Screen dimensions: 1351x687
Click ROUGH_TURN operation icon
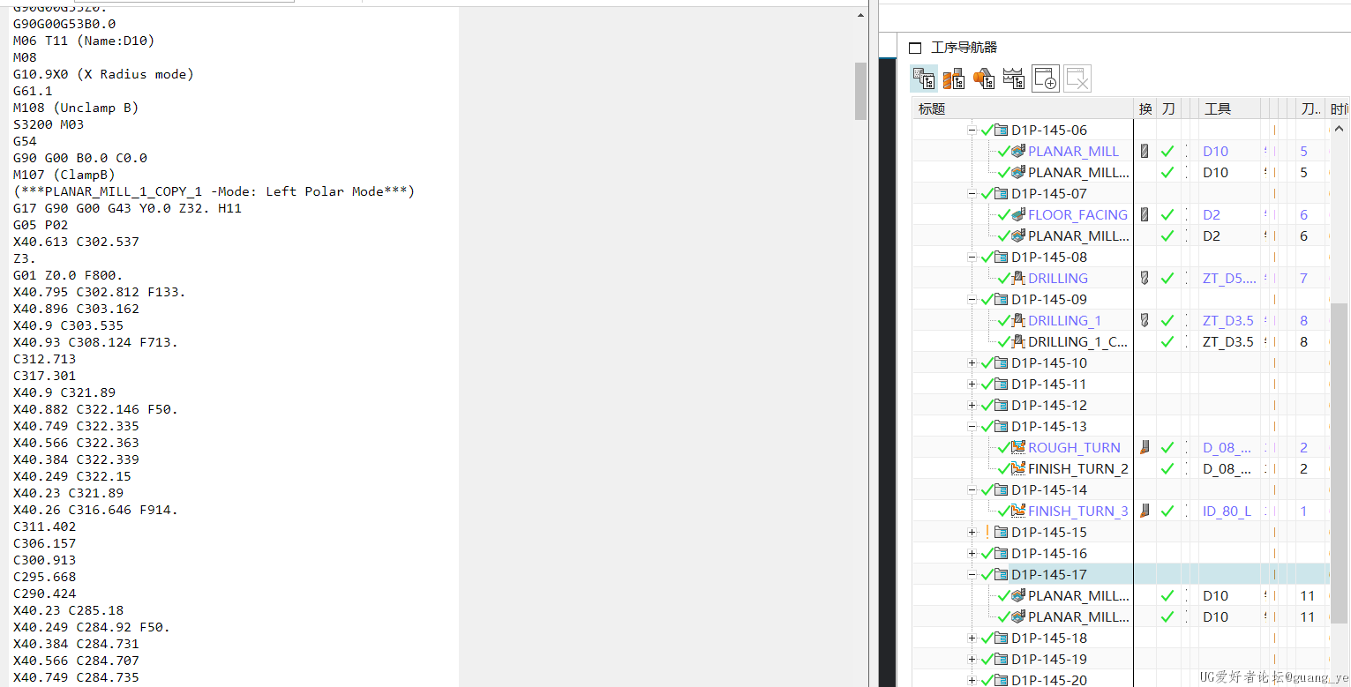[1018, 447]
